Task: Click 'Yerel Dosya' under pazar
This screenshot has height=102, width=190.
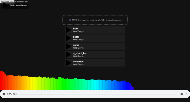Action: tap(78, 40)
